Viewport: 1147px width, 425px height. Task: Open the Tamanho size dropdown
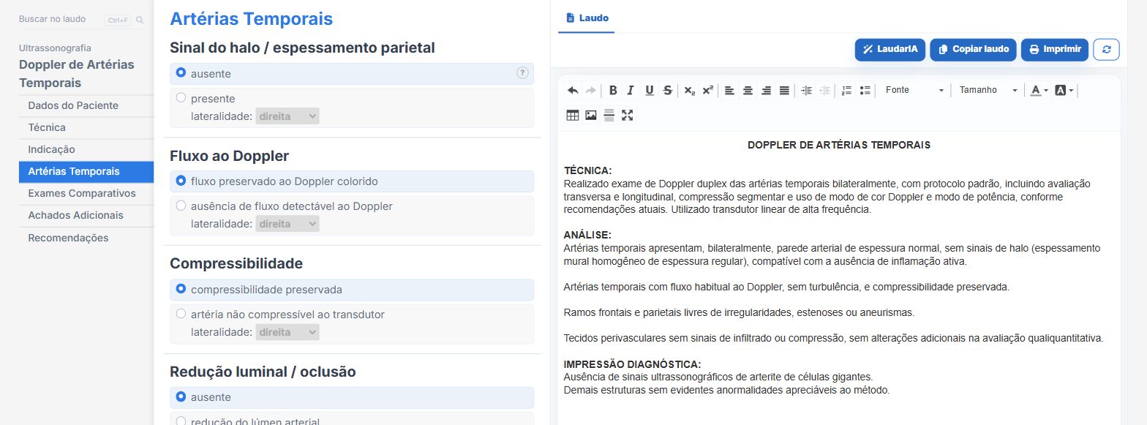pyautogui.click(x=988, y=90)
